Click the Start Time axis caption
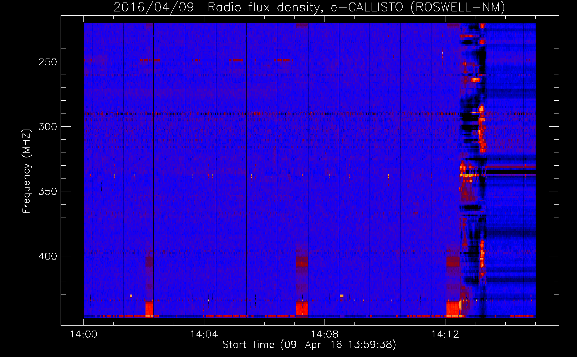Screen dimensions: 577x357 coord(309,345)
